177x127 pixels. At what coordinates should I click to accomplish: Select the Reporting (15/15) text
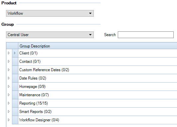[x=34, y=103]
